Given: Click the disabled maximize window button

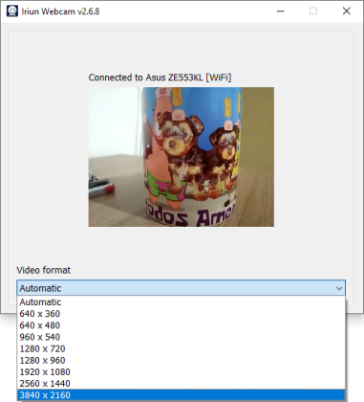Looking at the screenshot, I should tap(313, 11).
